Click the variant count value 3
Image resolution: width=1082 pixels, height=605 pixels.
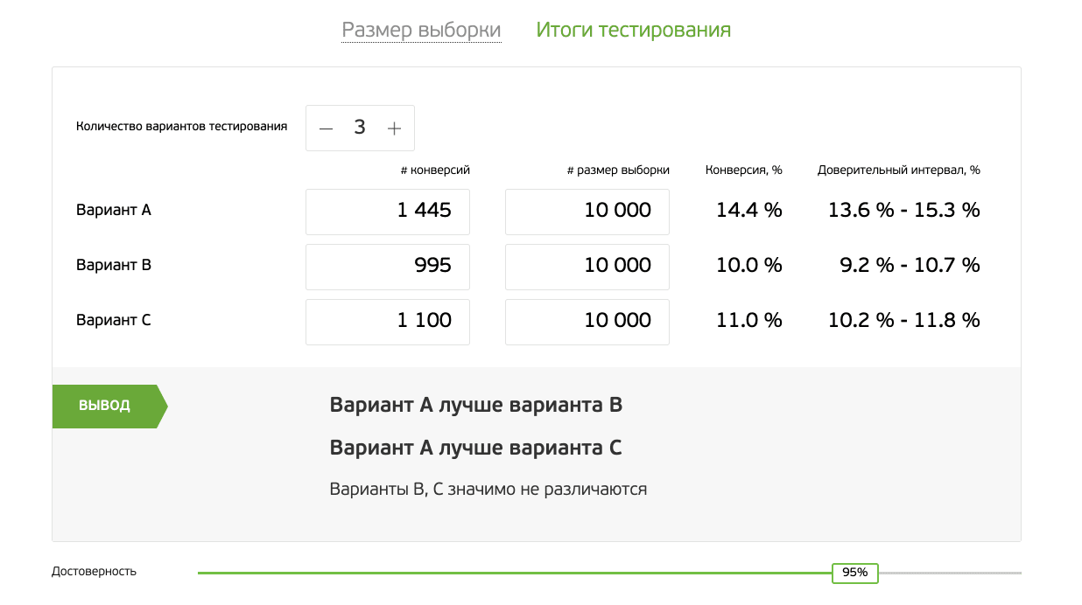360,128
